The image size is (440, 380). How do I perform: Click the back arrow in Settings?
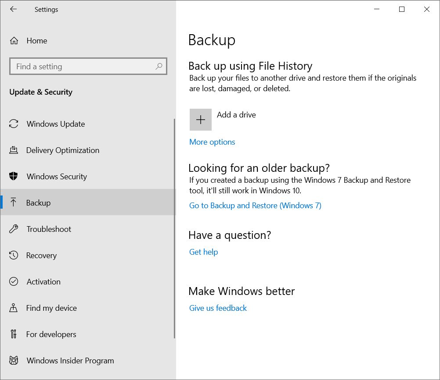pos(14,9)
